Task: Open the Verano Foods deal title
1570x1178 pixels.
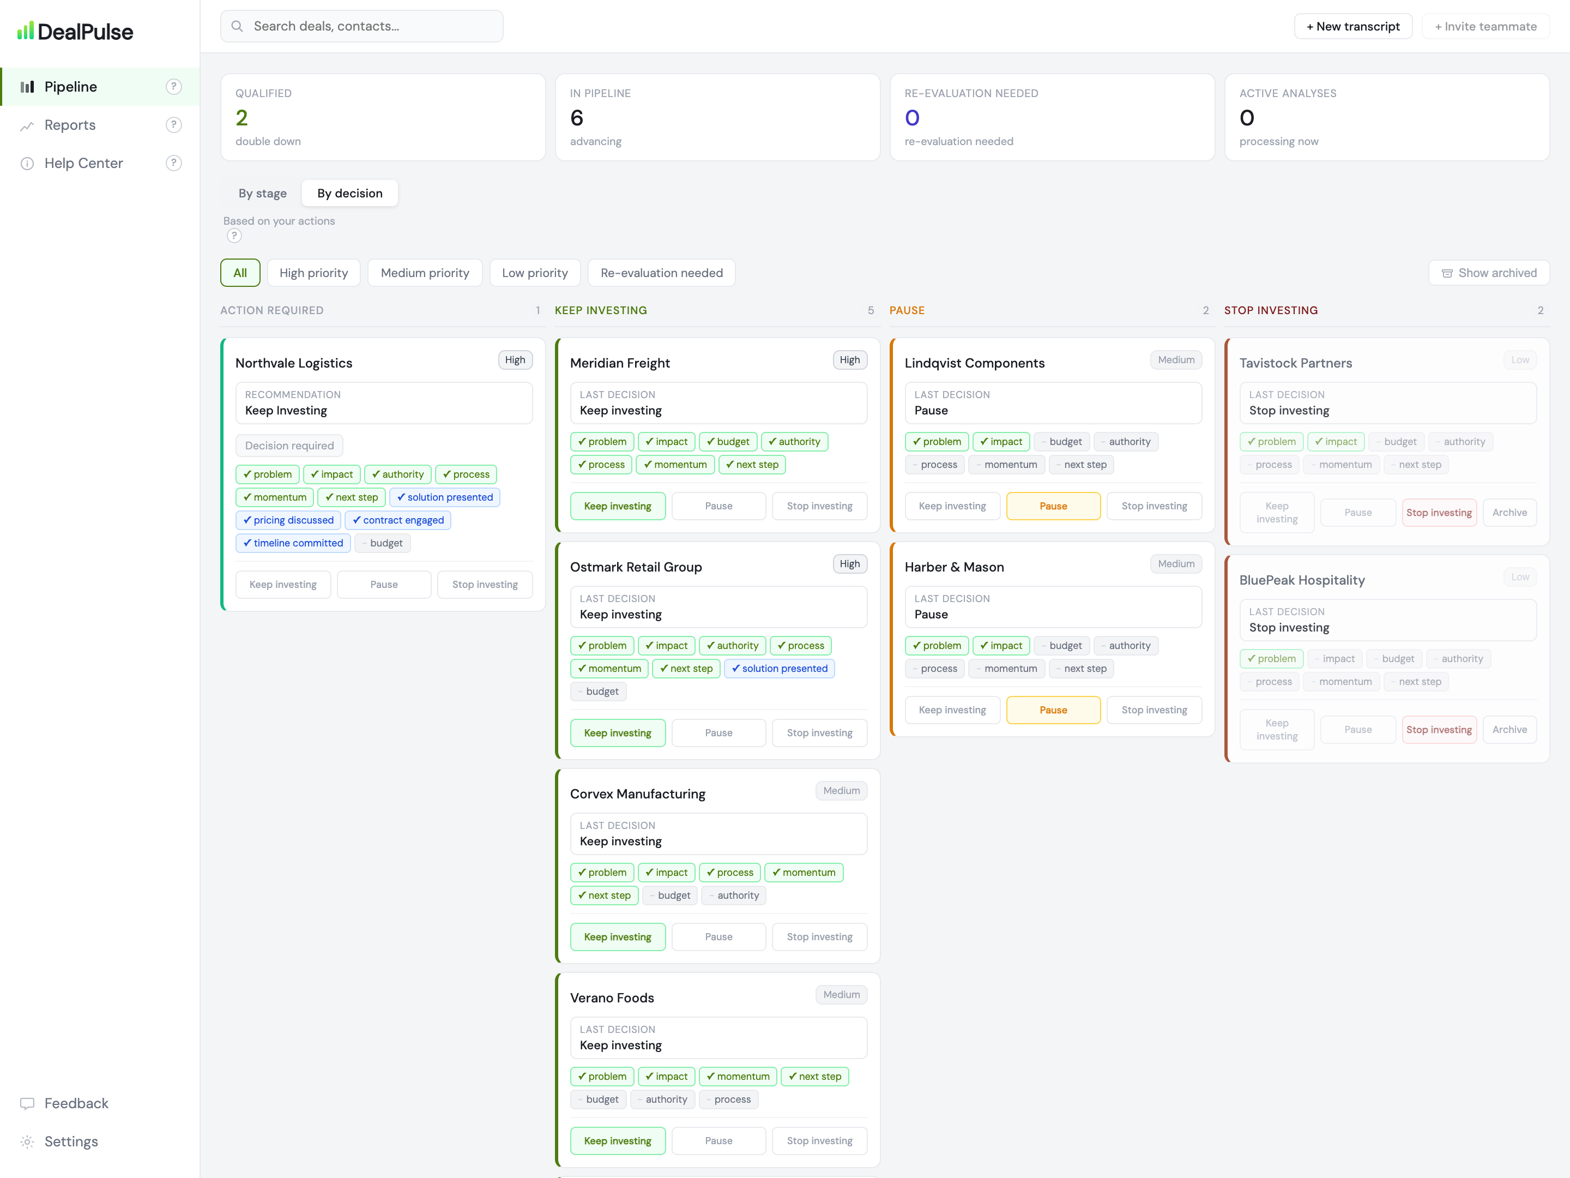Action: pyautogui.click(x=612, y=997)
